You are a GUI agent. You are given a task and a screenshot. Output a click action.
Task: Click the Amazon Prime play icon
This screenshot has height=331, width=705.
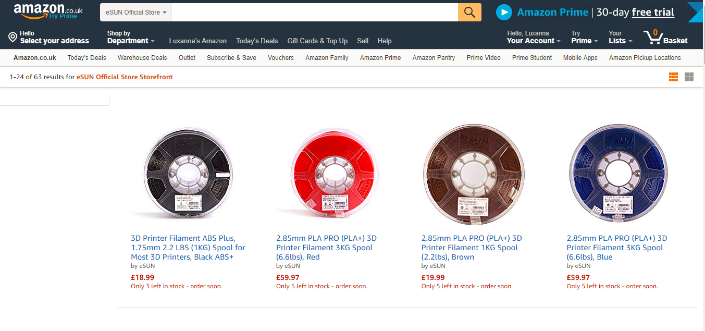click(x=504, y=12)
